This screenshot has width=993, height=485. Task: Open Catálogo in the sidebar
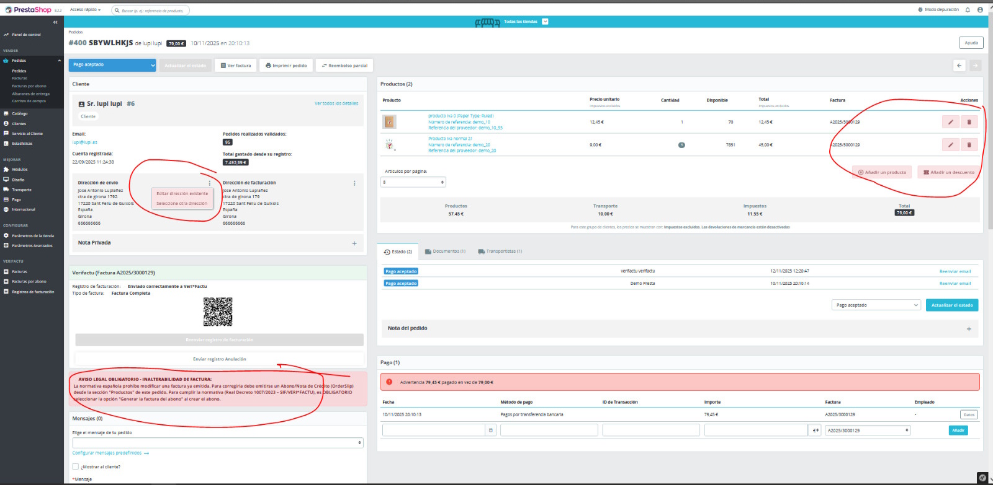tap(20, 113)
